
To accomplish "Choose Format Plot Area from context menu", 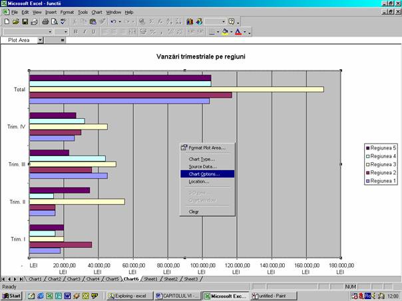I will click(x=207, y=148).
